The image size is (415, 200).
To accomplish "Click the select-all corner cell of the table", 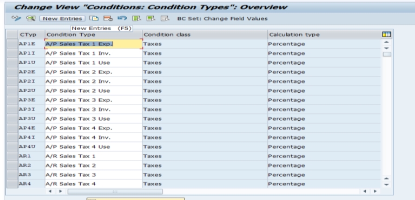I will click(x=12, y=35).
